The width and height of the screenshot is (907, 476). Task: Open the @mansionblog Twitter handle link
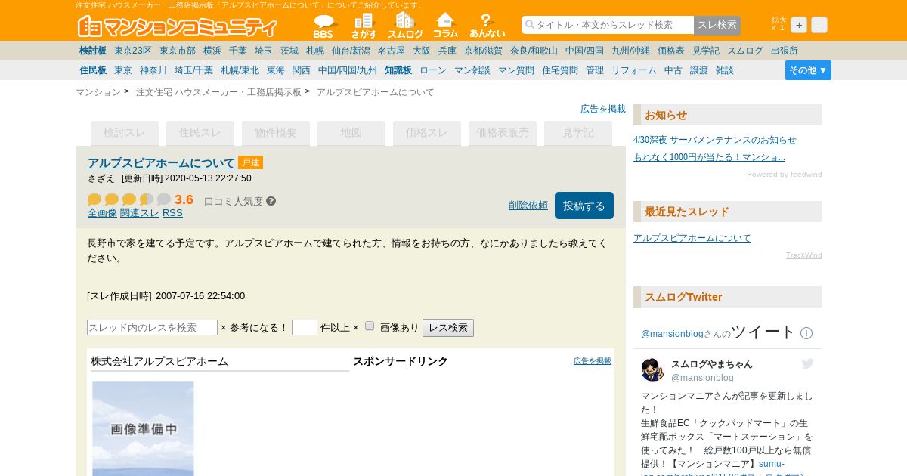672,334
